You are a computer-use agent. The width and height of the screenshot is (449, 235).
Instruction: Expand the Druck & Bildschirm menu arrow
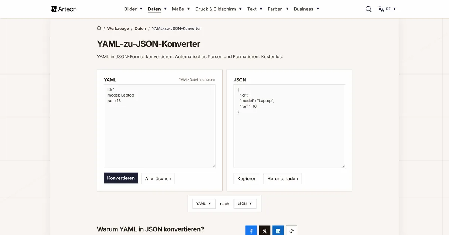pos(241,9)
